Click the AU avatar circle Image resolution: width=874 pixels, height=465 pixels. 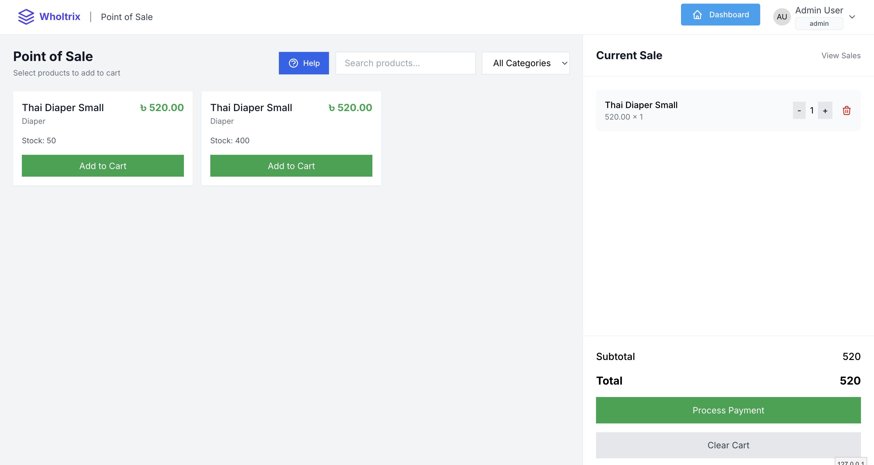(x=782, y=17)
